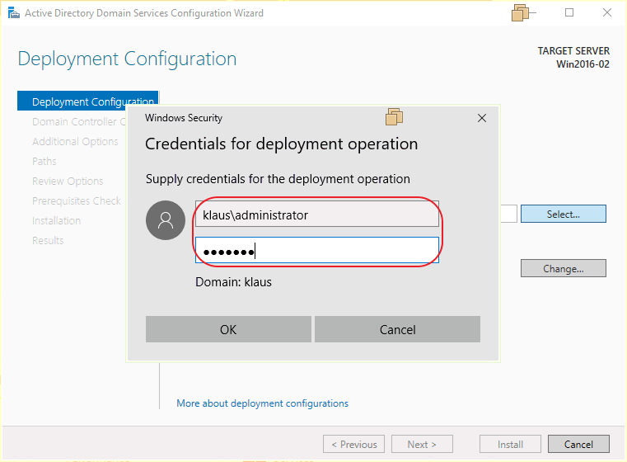Select Deployment Configuration in sidebar
Viewport: 627px width, 462px height.
click(87, 102)
